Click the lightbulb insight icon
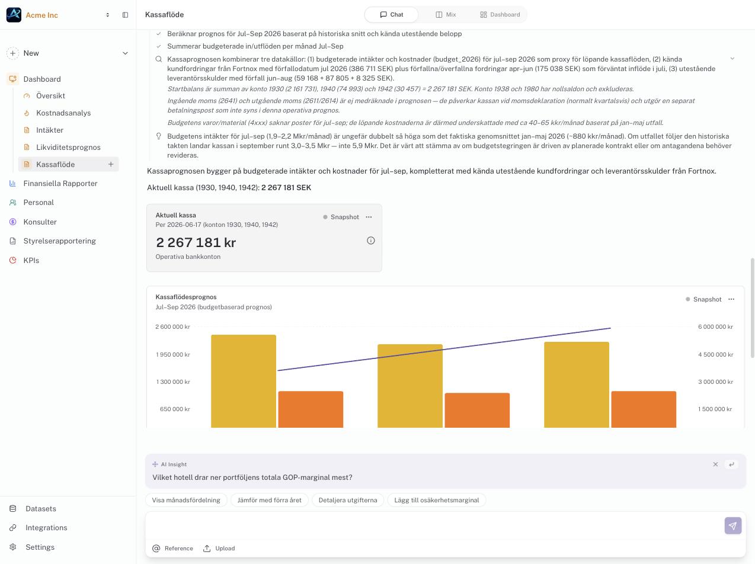 159,136
